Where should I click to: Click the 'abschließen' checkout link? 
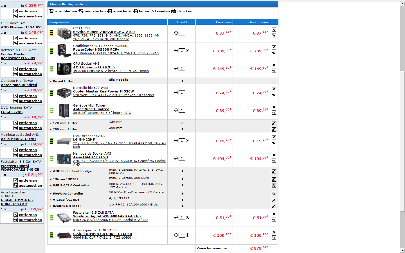pyautogui.click(x=66, y=11)
